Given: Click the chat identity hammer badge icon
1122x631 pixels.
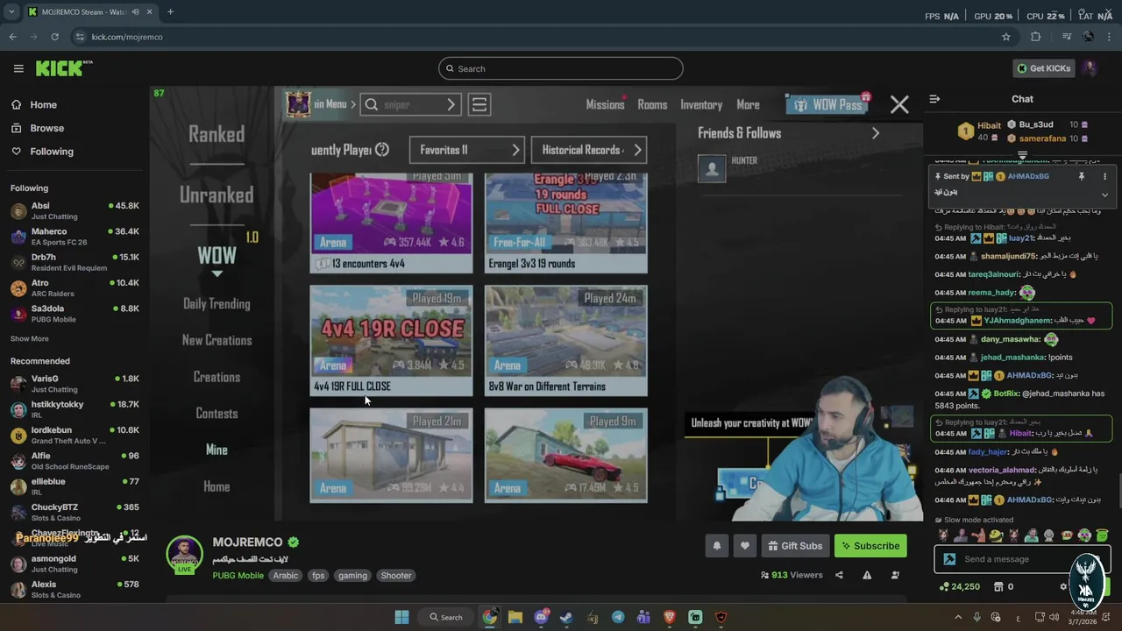Looking at the screenshot, I should coord(949,559).
